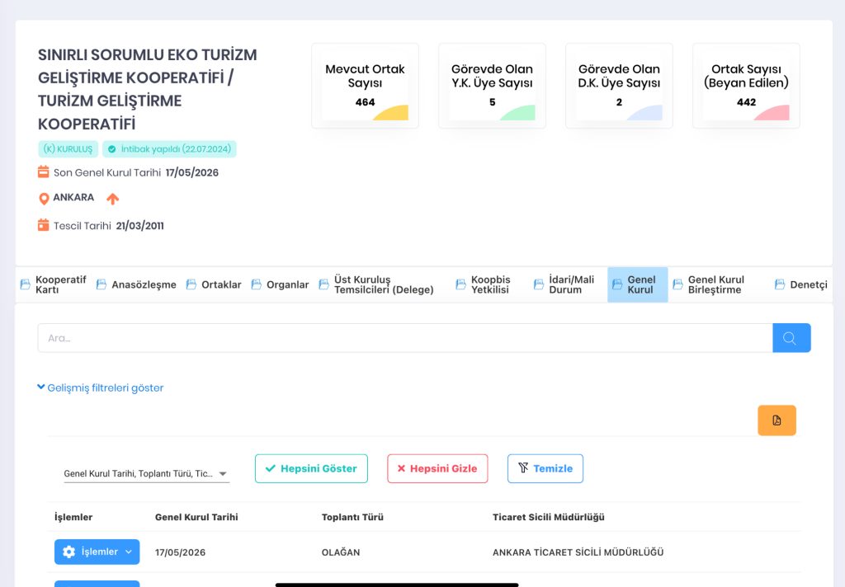Viewport: 845px width, 587px height.
Task: Open the column selection dropdown Genel Kurul Tarihi
Action: click(x=147, y=473)
